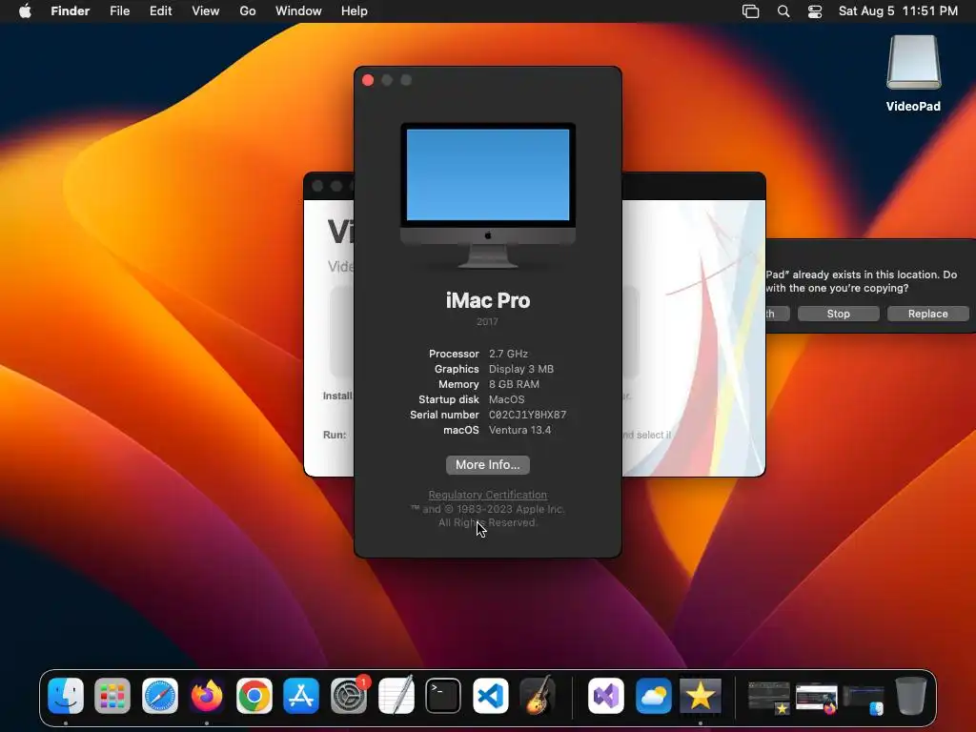Open Spotlight search in menu bar

click(x=783, y=11)
